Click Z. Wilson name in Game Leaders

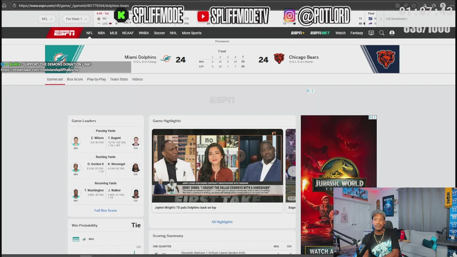tap(97, 138)
